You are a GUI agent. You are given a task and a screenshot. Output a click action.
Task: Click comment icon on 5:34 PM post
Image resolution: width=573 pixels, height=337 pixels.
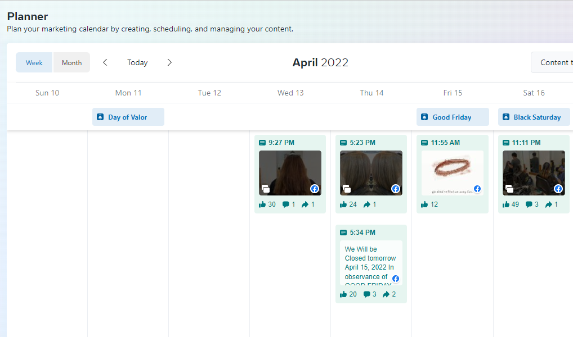pyautogui.click(x=367, y=294)
